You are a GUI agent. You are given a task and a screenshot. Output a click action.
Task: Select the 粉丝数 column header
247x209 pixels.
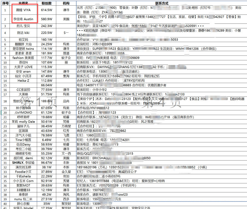click(46, 3)
